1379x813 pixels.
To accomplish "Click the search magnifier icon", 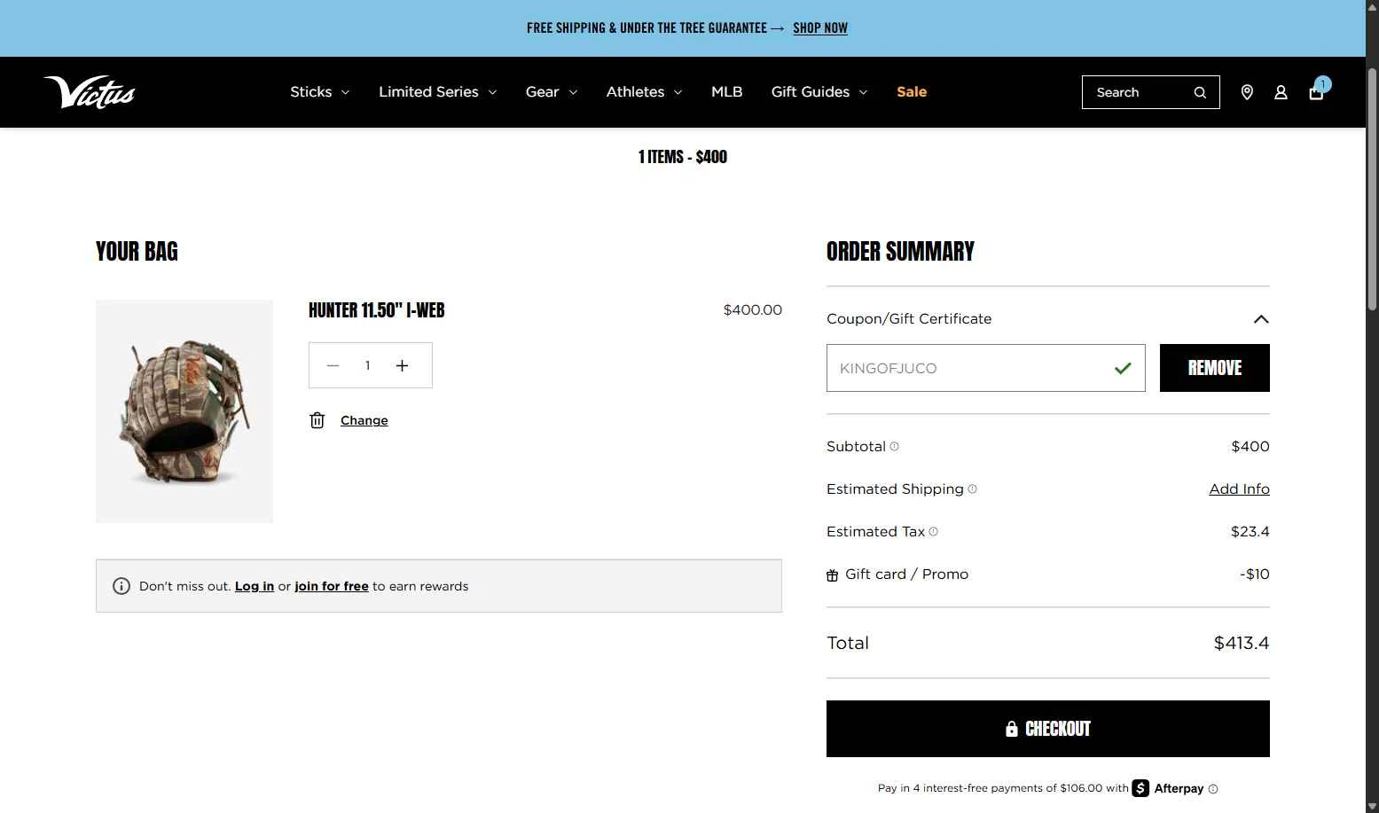I will pyautogui.click(x=1200, y=92).
